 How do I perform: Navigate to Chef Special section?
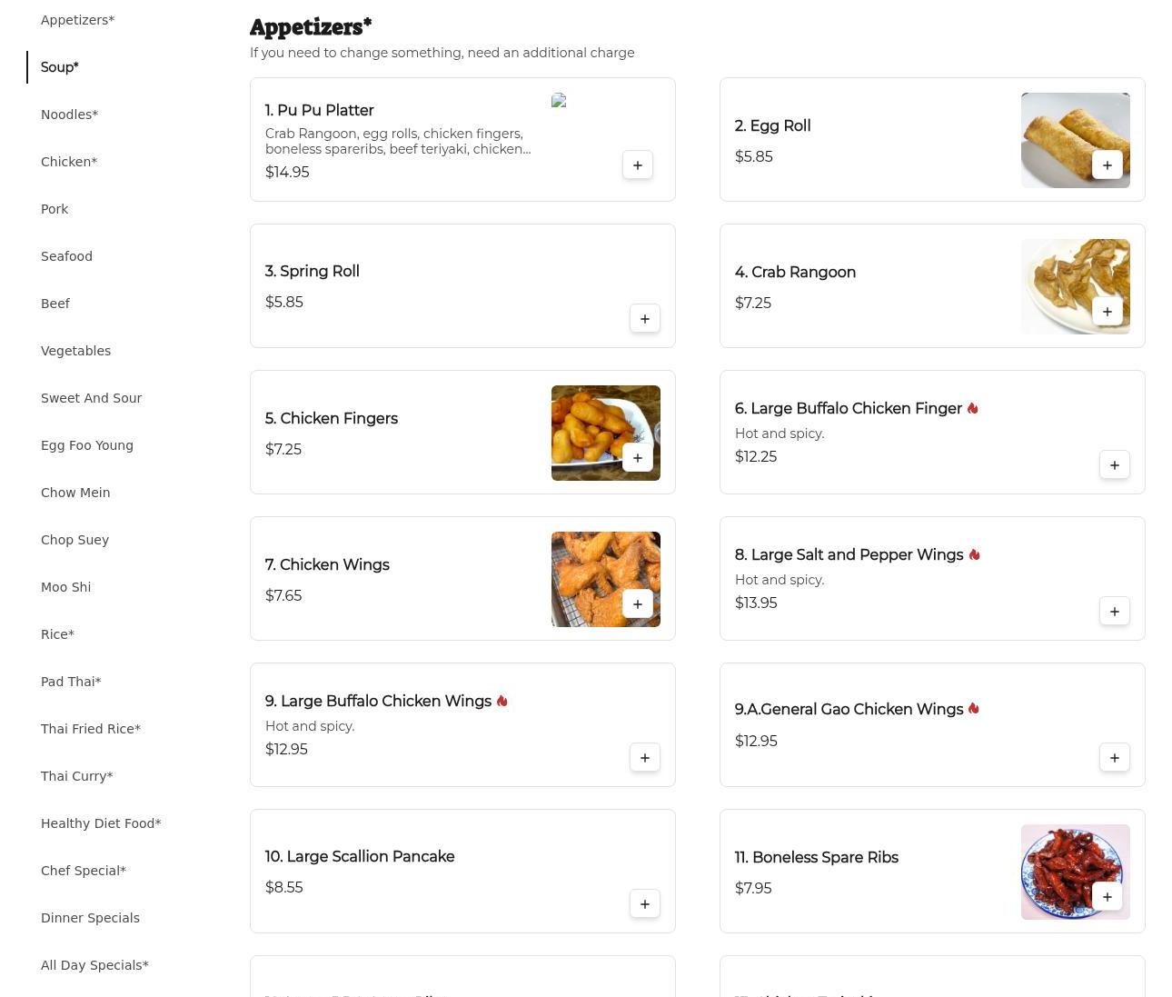(84, 871)
